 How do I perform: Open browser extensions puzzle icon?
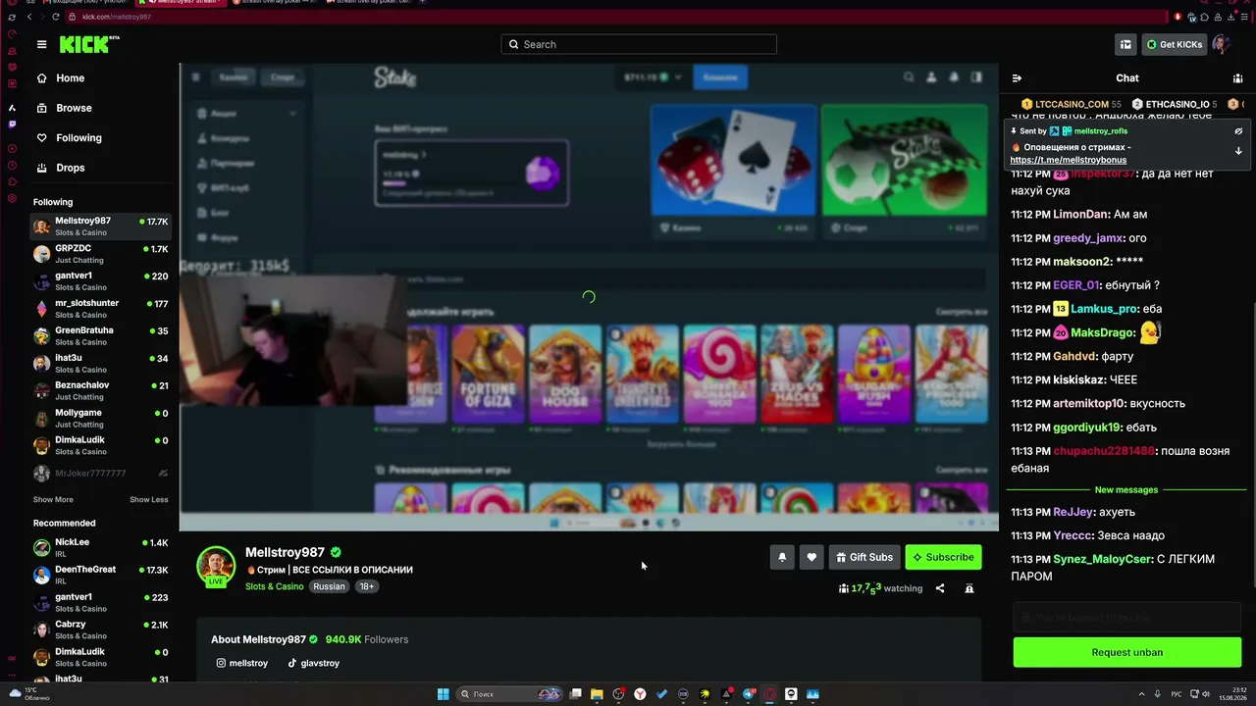tap(1205, 17)
